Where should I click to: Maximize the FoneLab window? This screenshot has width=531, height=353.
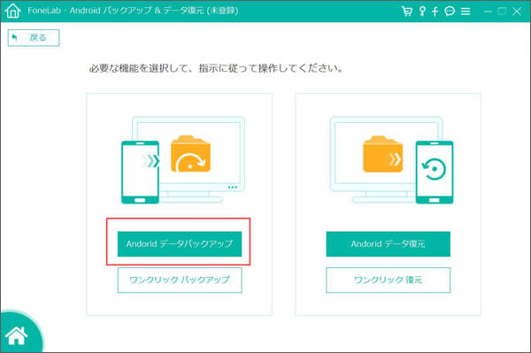502,12
